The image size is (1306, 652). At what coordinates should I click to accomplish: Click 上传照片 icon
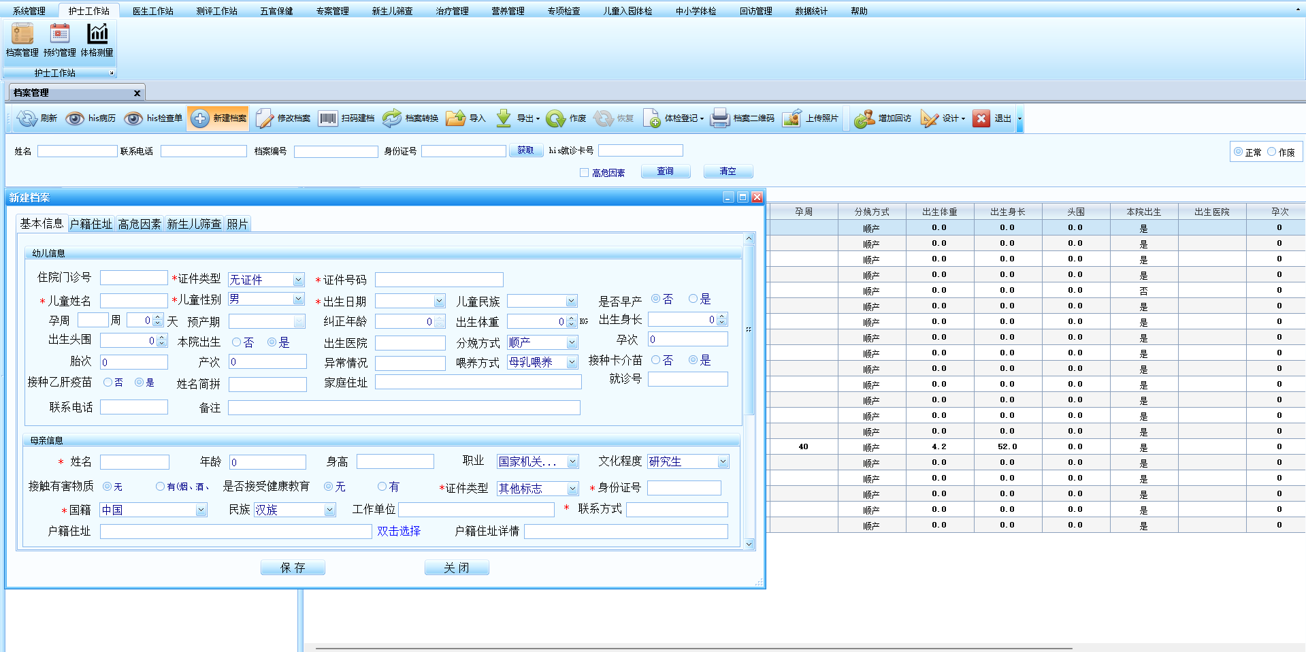pos(791,118)
